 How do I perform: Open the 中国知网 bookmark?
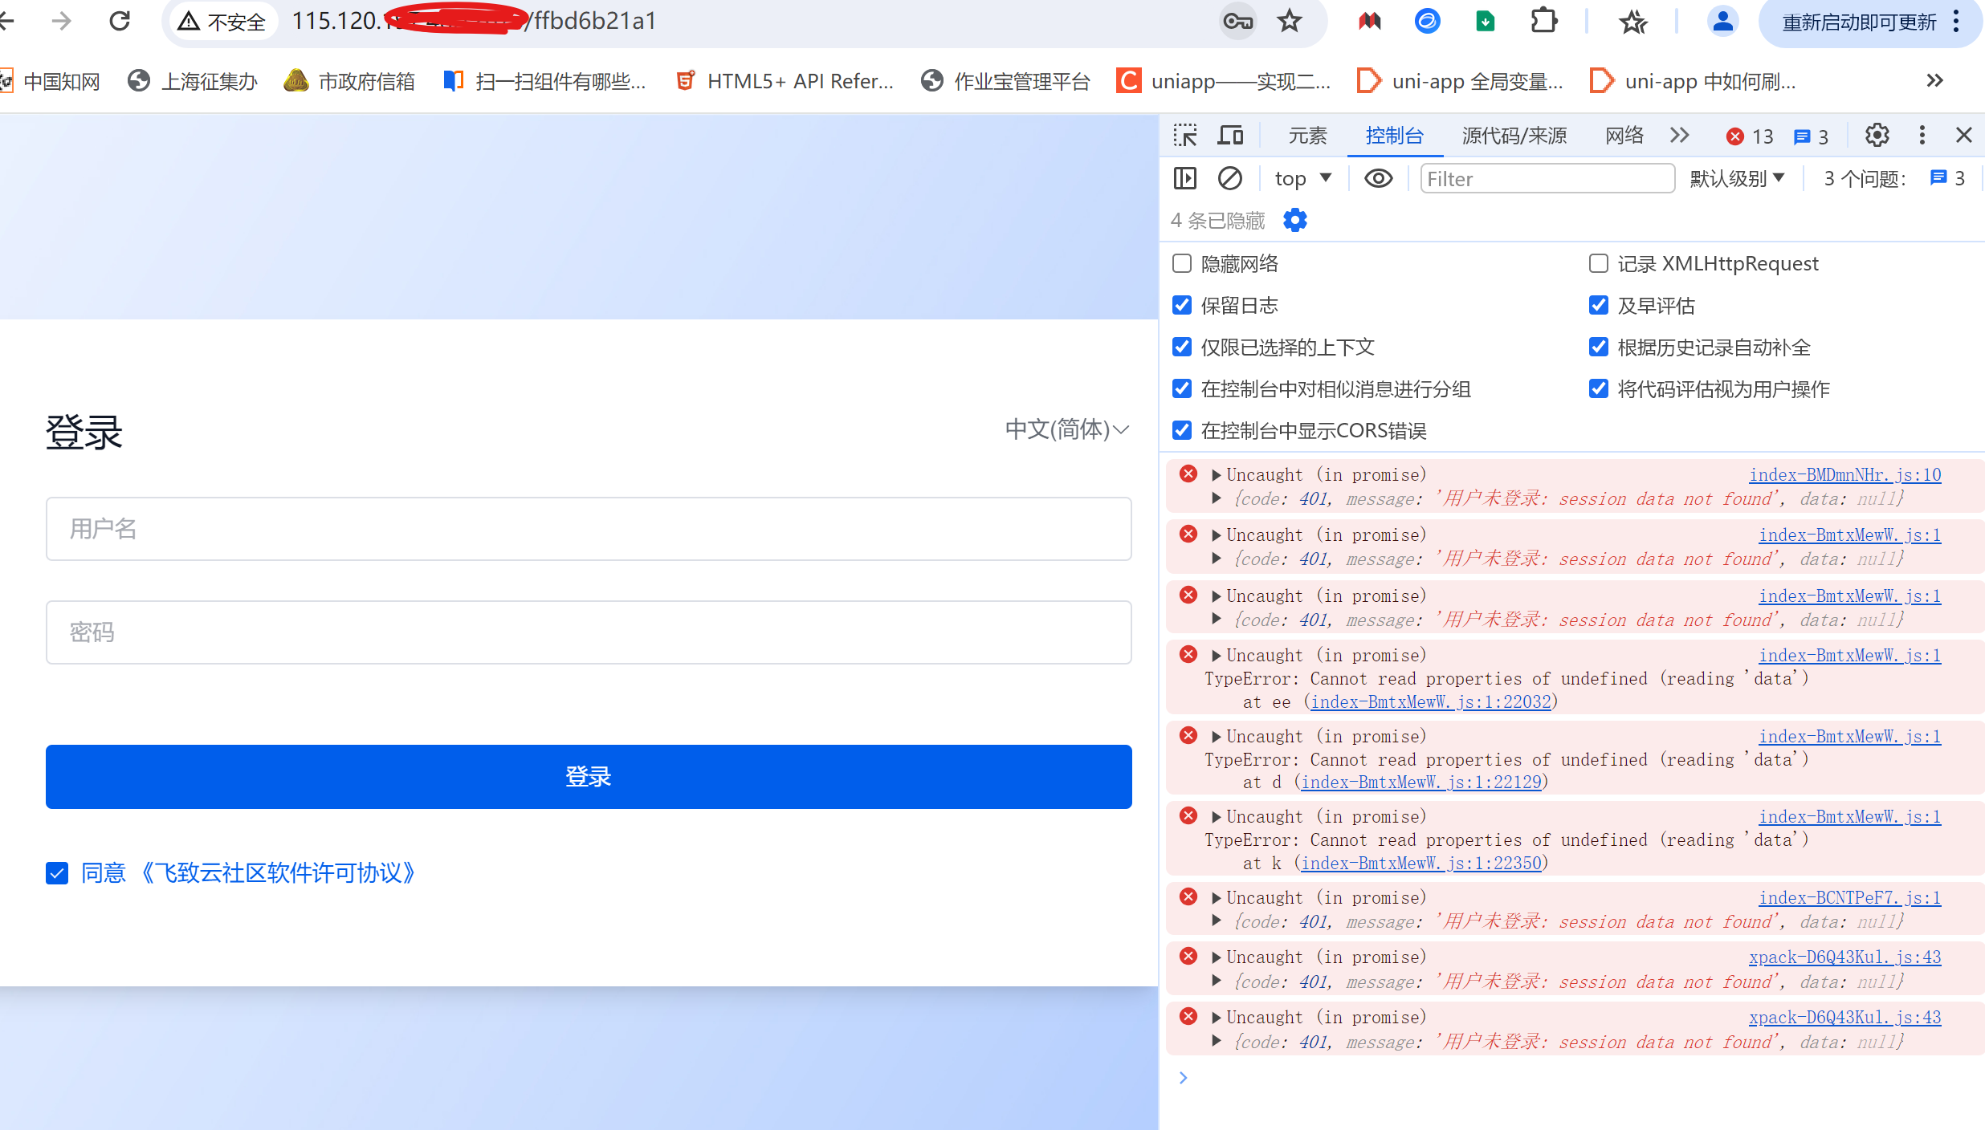click(50, 81)
